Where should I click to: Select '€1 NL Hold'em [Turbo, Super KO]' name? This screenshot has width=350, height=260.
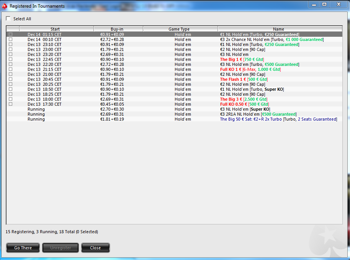tap(252, 89)
